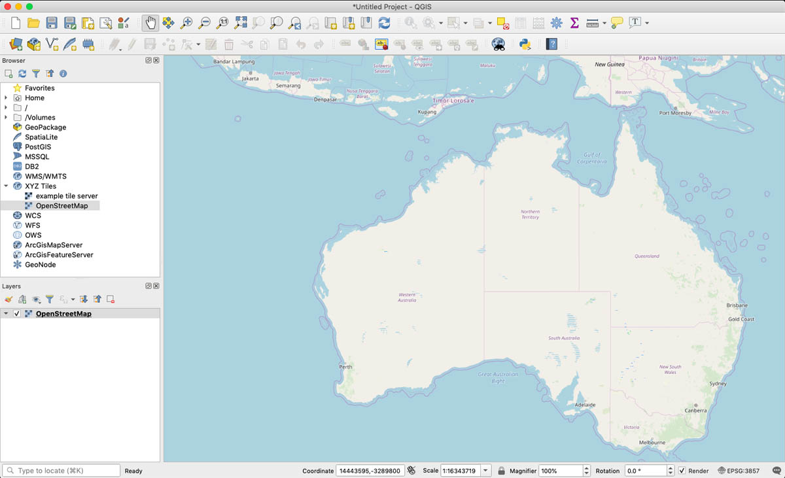
Task: Select the Pan Map tool
Action: point(149,23)
